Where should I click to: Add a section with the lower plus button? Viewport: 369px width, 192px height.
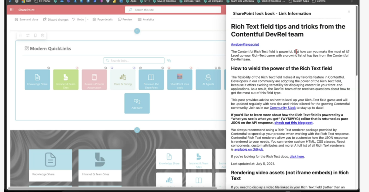coord(137,130)
